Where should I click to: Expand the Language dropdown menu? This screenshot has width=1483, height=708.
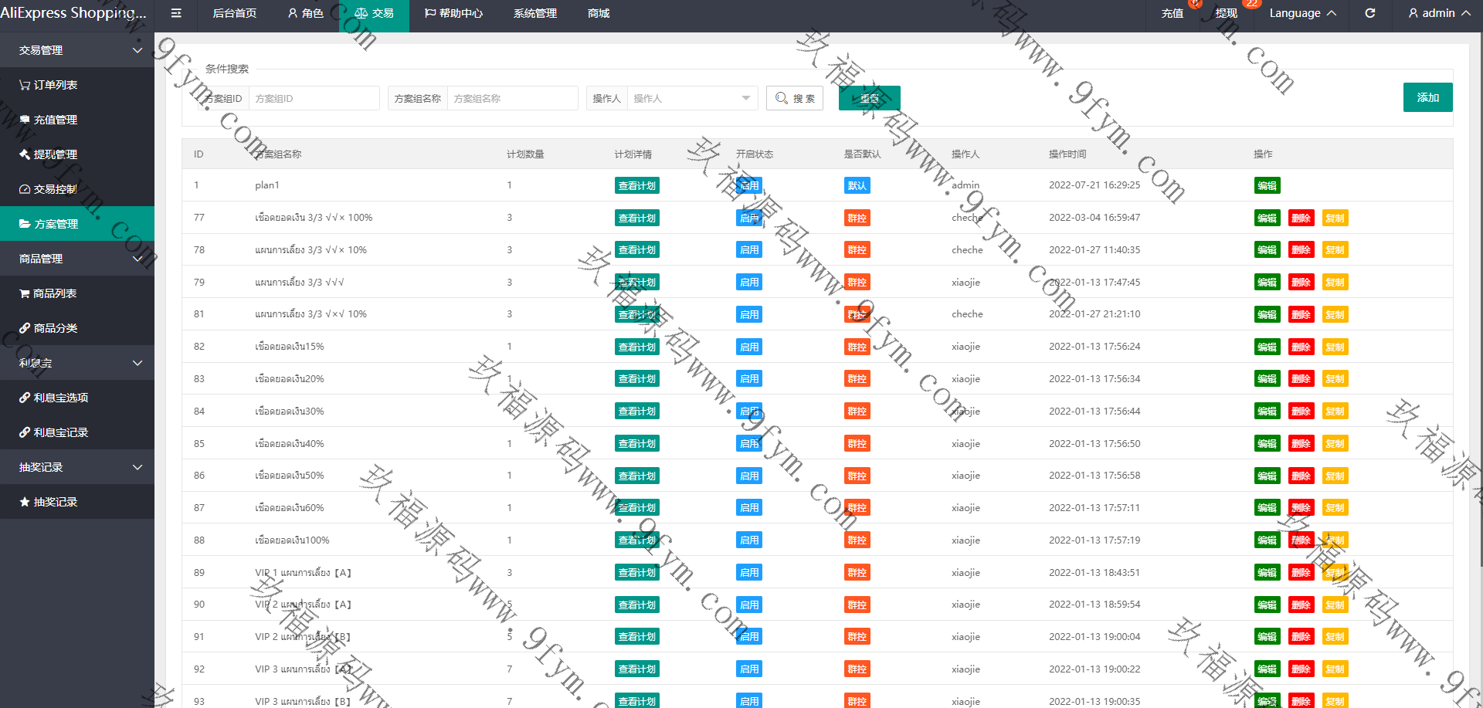1301,13
